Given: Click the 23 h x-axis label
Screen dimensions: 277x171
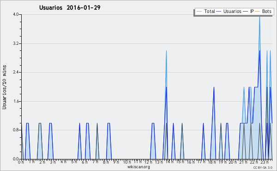Looking at the screenshot, I should tap(265, 162).
